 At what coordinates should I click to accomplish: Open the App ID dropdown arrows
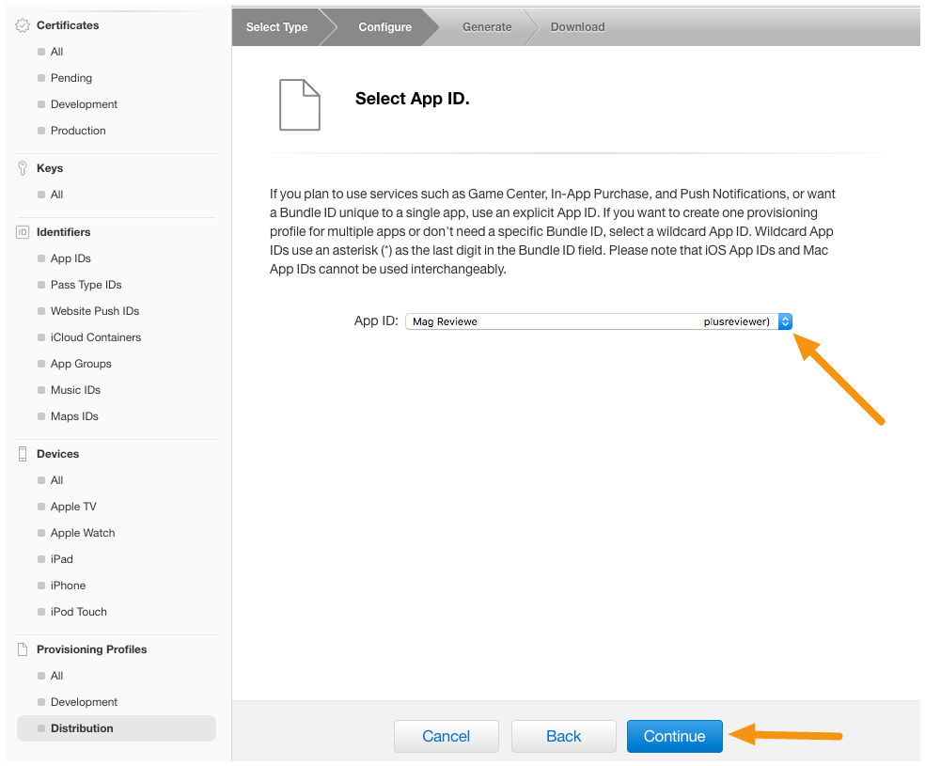(785, 321)
